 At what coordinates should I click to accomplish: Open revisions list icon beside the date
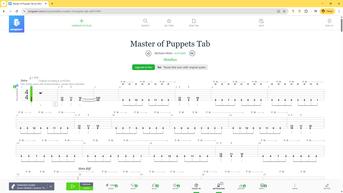pos(192,53)
